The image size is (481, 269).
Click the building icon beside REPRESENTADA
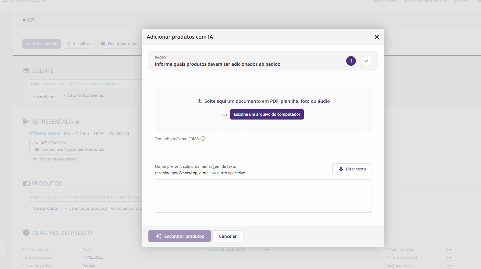pos(26,121)
